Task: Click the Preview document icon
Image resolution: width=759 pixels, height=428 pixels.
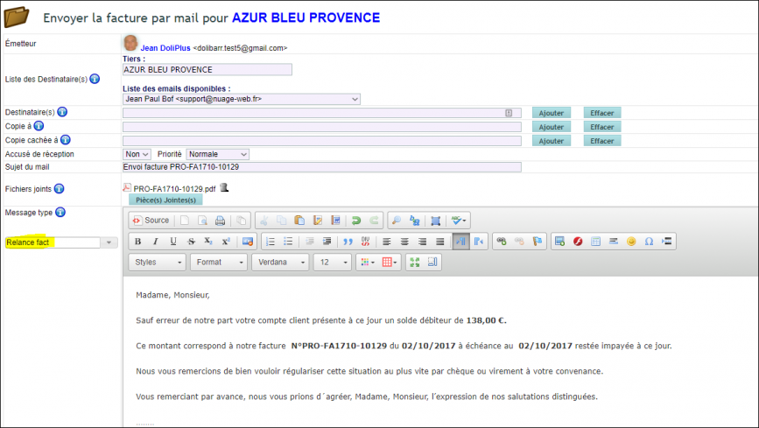Action: [x=202, y=221]
